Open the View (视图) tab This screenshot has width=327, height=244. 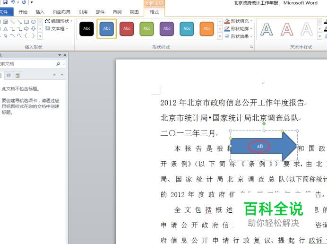[x=134, y=12]
